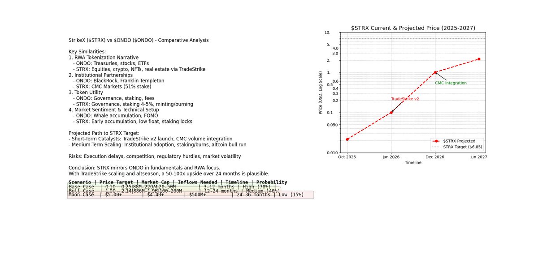Click the 'Bull Case' table row
This screenshot has width=538, height=270.
174,191
